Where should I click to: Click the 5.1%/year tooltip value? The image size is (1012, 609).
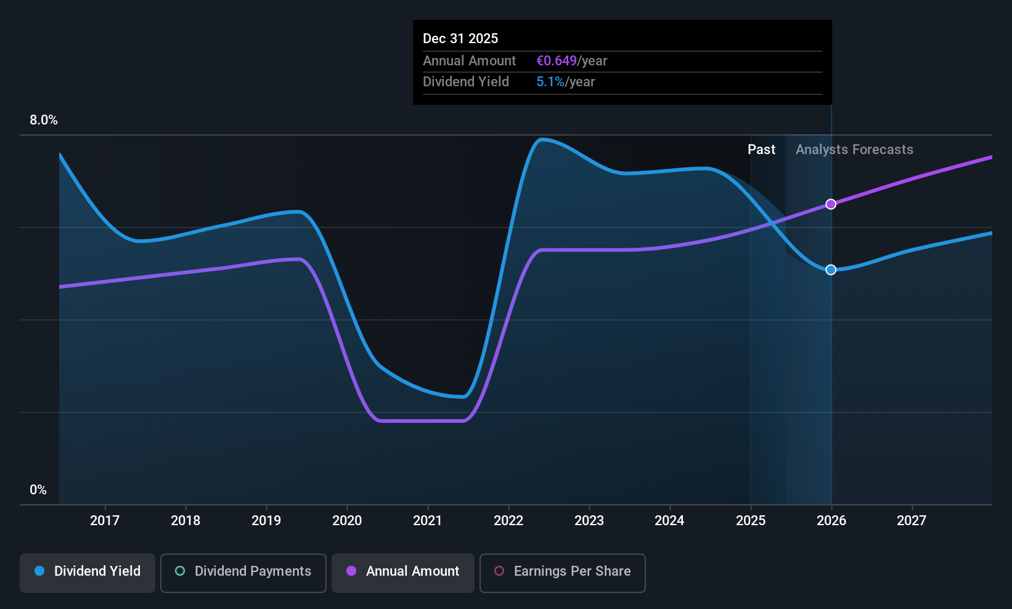[566, 82]
